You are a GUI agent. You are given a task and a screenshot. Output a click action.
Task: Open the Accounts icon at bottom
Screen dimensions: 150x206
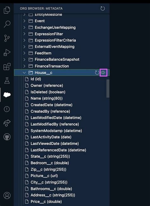click(x=7, y=195)
